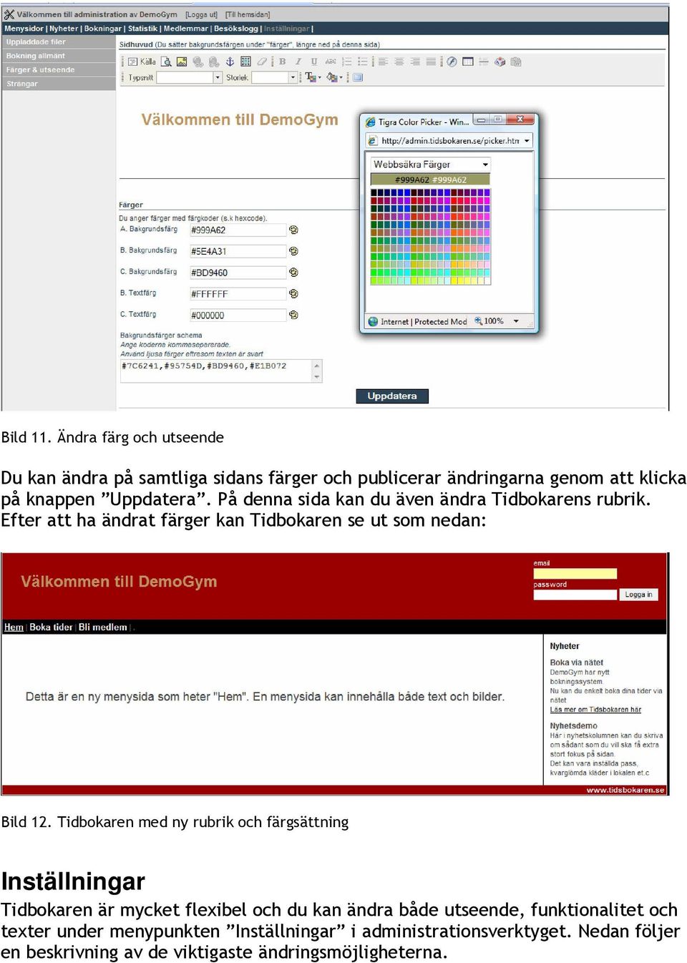The image size is (687, 963).
Task: Open palette for B. Textfärg
Action: coord(293,294)
